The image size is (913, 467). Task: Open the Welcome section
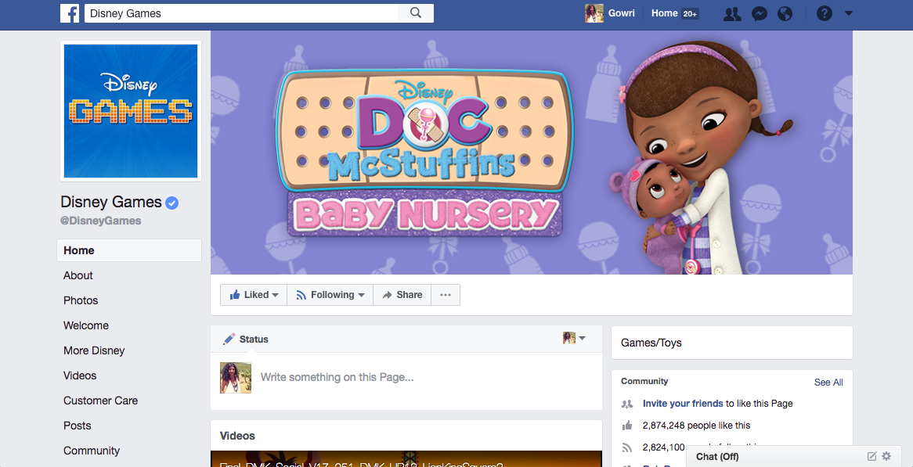(85, 325)
